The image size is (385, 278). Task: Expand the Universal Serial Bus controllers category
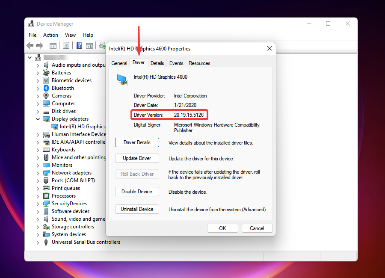pyautogui.click(x=38, y=243)
